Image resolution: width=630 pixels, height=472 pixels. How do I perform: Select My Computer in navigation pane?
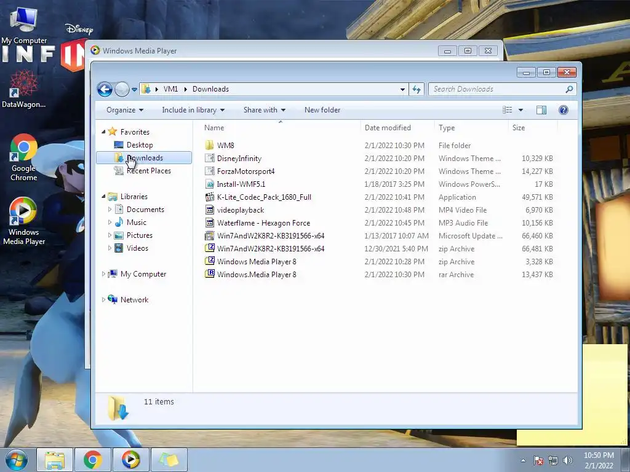pos(143,273)
